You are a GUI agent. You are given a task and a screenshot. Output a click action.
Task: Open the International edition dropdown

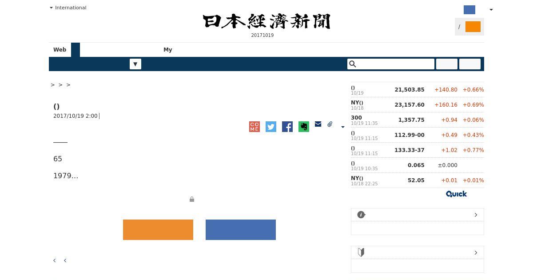68,8
